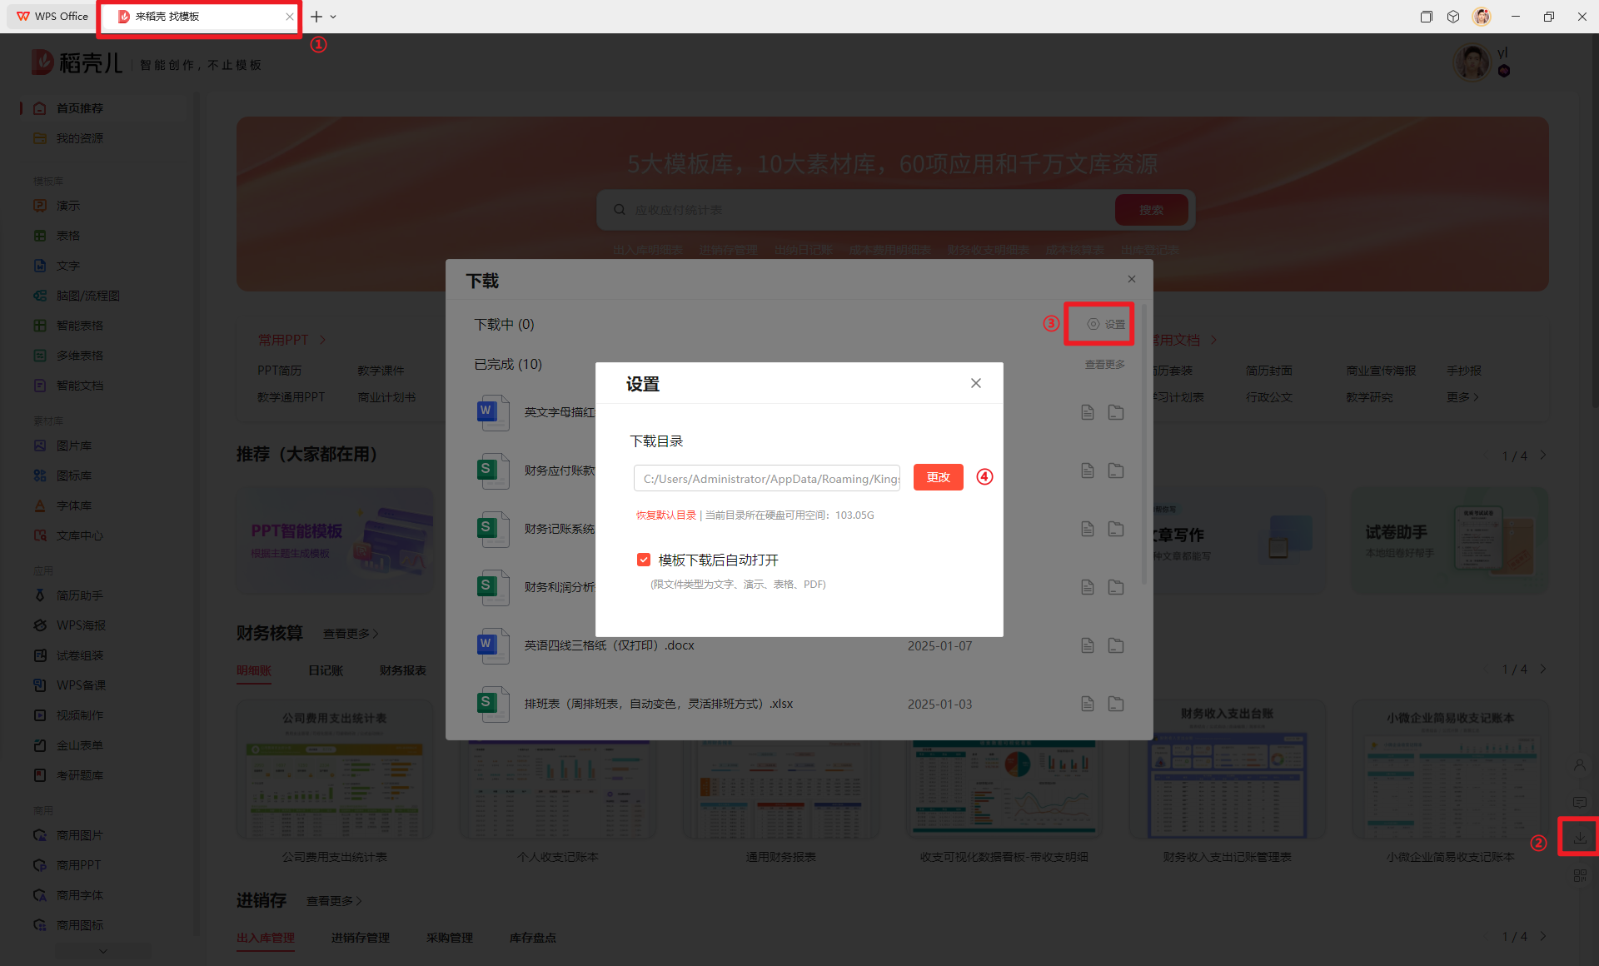Screen dimensions: 1599x966
Task: Click the 更改 button to change the download directory
Action: [938, 477]
